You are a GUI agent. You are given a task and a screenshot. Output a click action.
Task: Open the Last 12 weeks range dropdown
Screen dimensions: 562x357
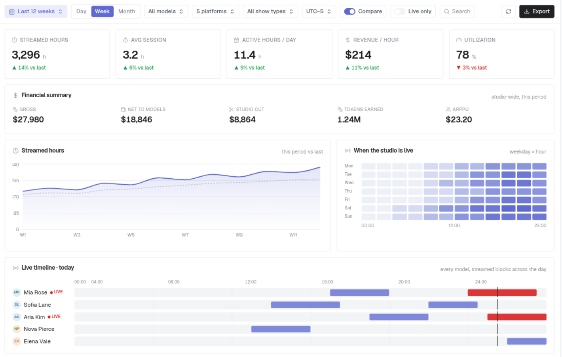[x=36, y=11]
